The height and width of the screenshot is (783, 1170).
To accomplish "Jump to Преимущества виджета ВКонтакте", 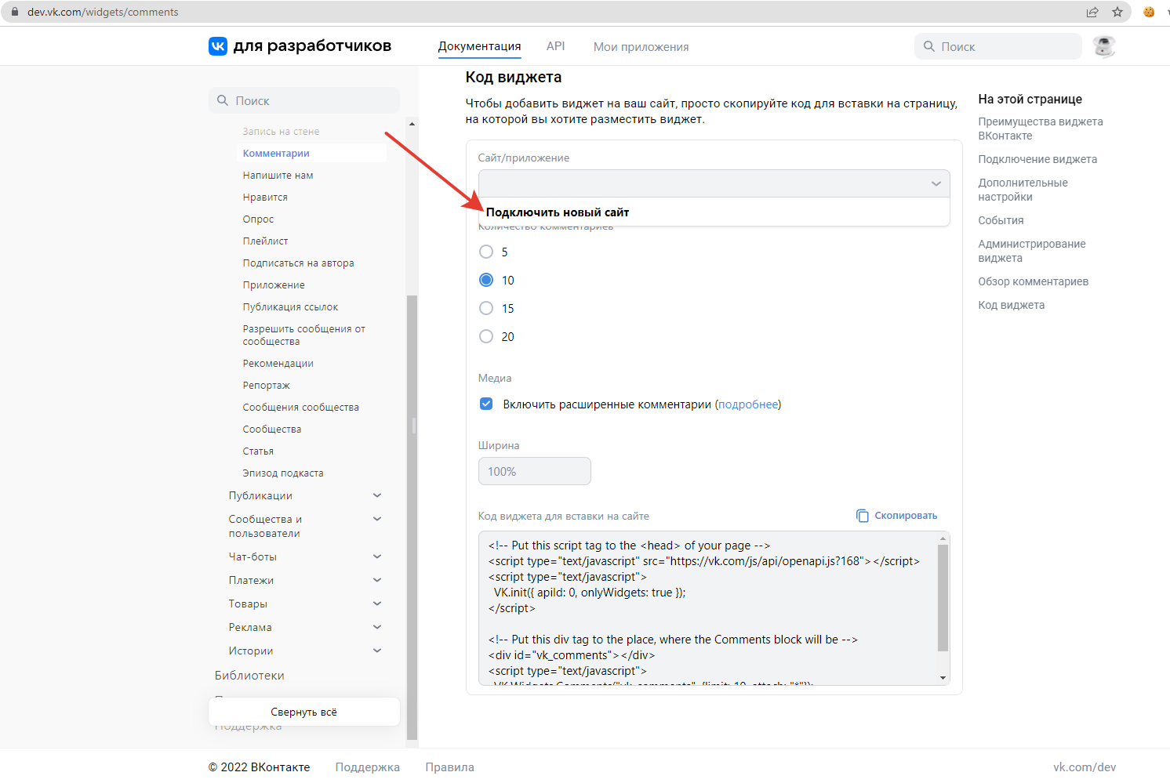I will [1041, 129].
